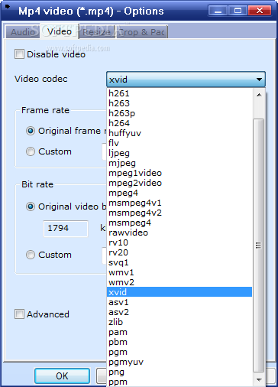
Task: Pick rv10 from codec list
Action: pyautogui.click(x=179, y=242)
